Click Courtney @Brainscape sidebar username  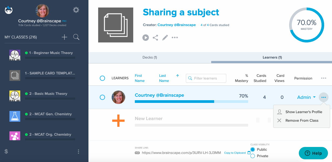40,21
